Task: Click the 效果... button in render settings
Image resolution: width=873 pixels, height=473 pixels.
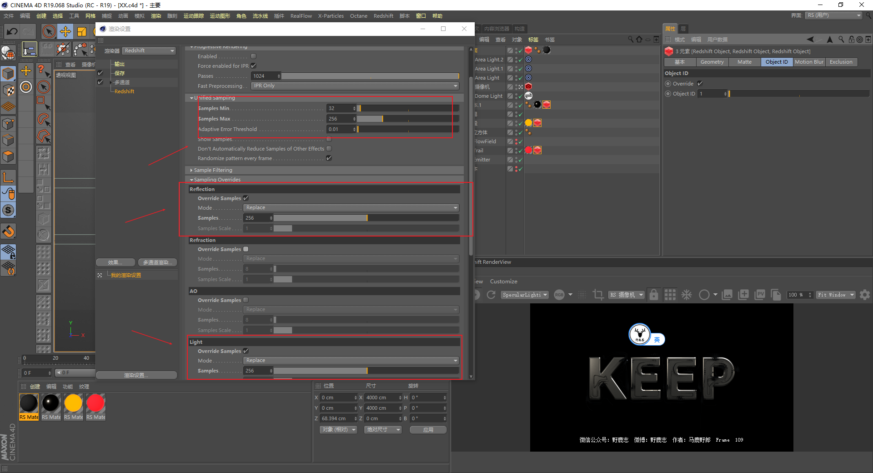Action: [115, 262]
